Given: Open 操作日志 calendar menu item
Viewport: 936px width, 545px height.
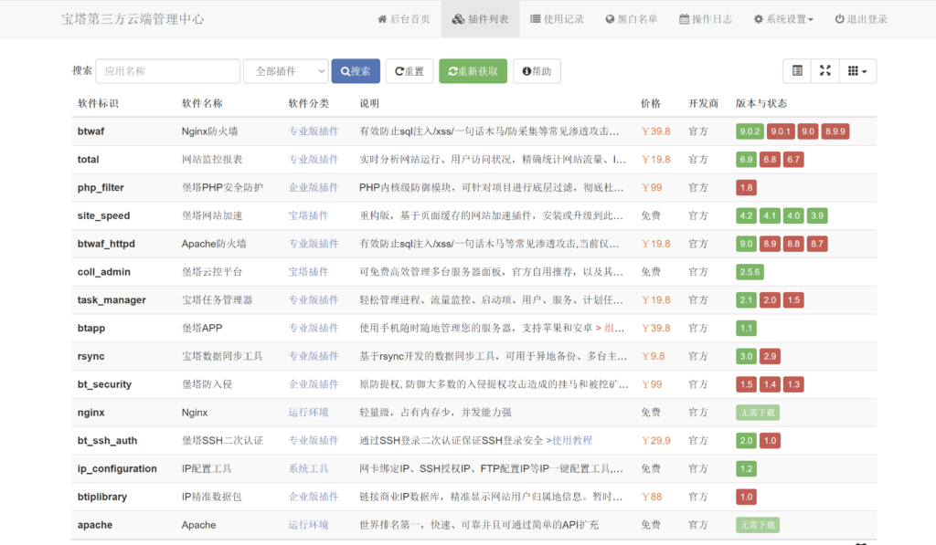Looking at the screenshot, I should tap(705, 19).
